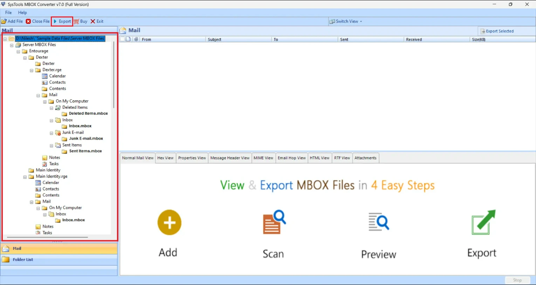This screenshot has width=536, height=285.
Task: Collapse the Junk E-mail folder node
Action: (x=51, y=133)
